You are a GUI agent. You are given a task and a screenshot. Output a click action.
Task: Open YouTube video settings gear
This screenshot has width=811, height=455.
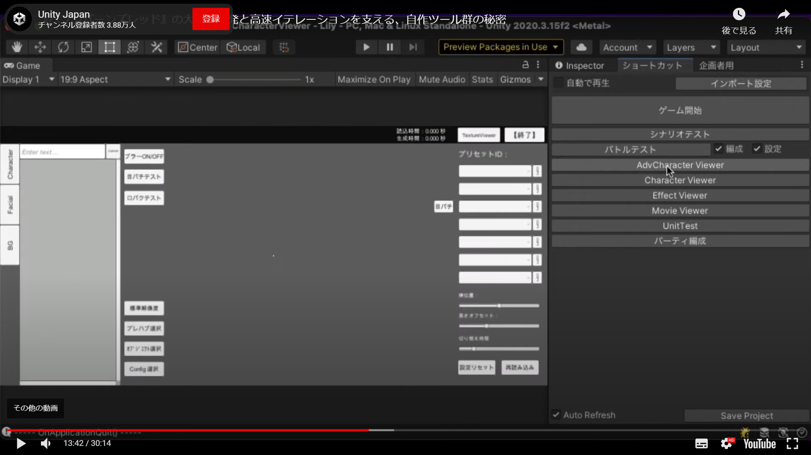point(727,444)
